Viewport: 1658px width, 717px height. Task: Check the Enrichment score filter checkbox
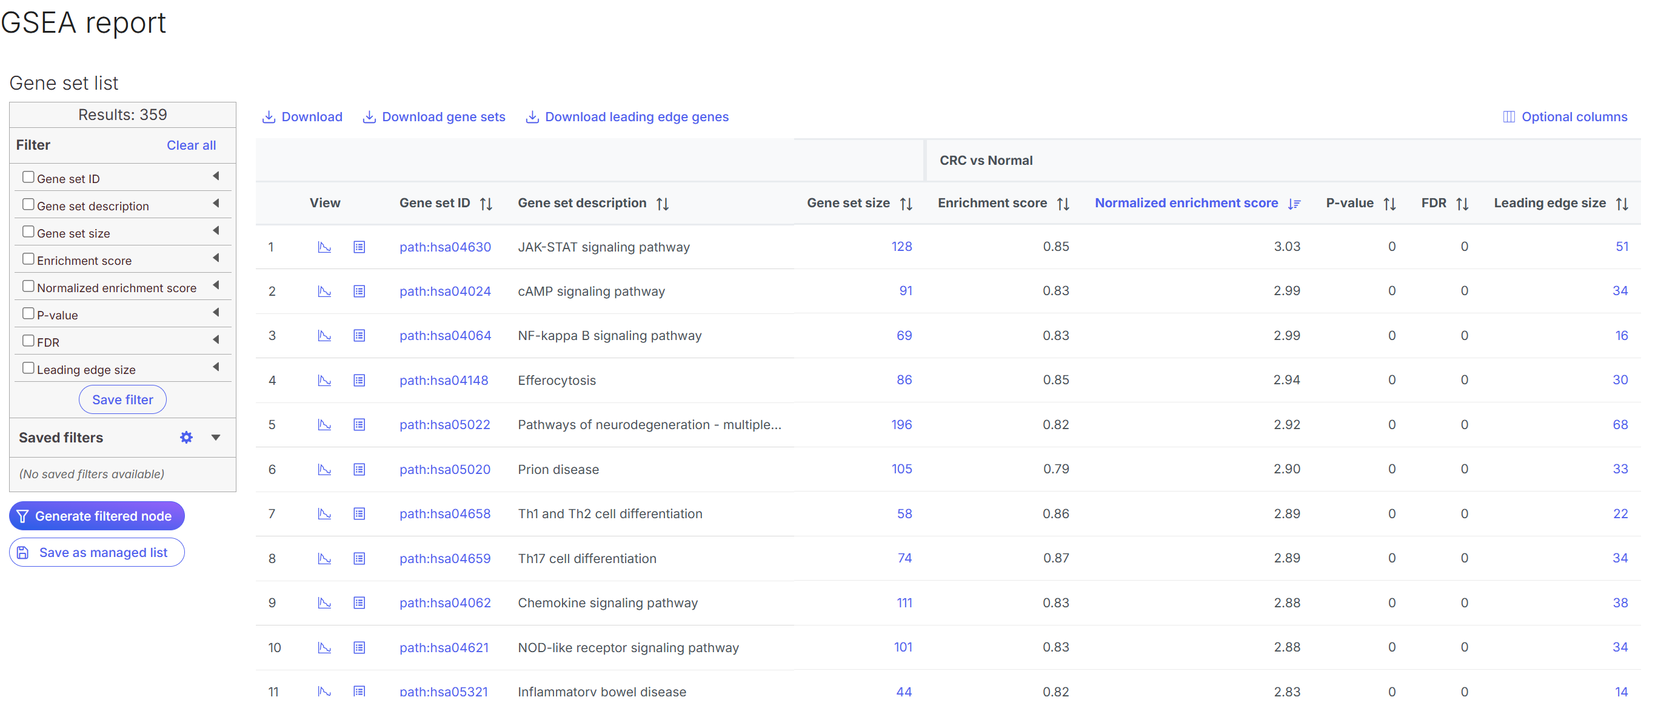tap(28, 259)
